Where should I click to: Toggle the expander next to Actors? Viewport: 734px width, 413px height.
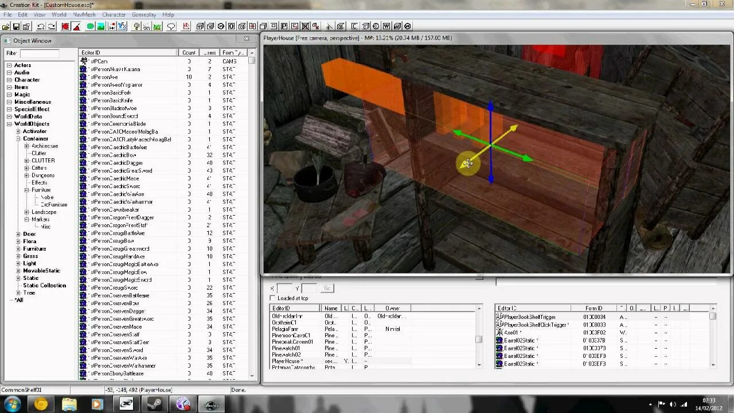9,65
